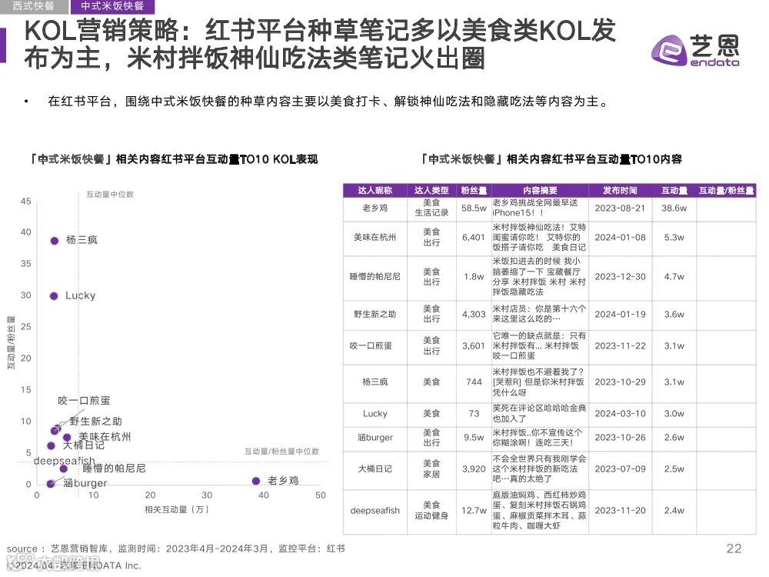Click the 睡懵的帕尼尼 name cell

(375, 277)
